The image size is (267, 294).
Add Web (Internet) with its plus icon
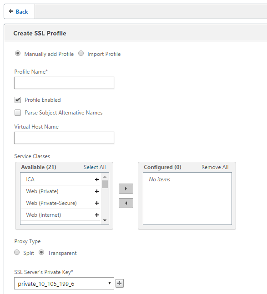[97, 215]
